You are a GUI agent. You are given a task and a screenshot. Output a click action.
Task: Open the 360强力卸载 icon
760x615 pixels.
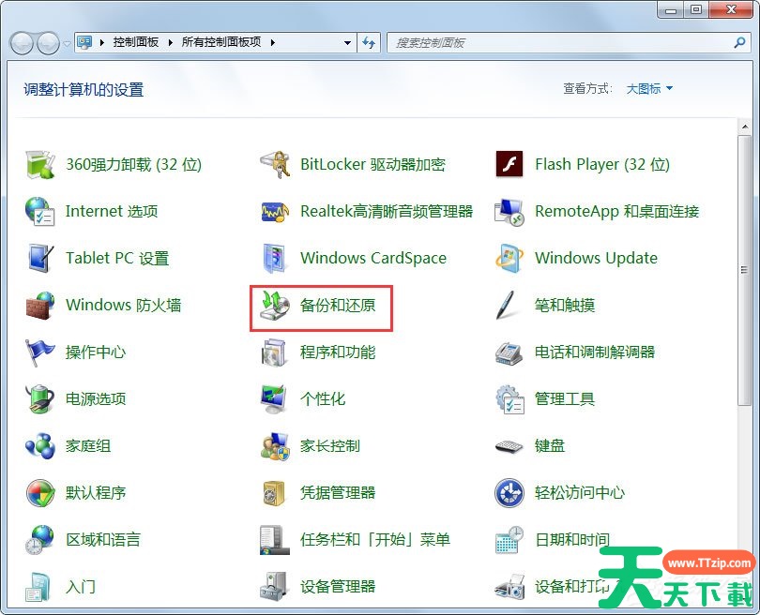pyautogui.click(x=39, y=164)
